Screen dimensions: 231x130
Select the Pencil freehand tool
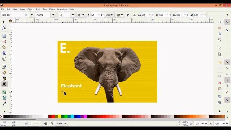click(4, 73)
